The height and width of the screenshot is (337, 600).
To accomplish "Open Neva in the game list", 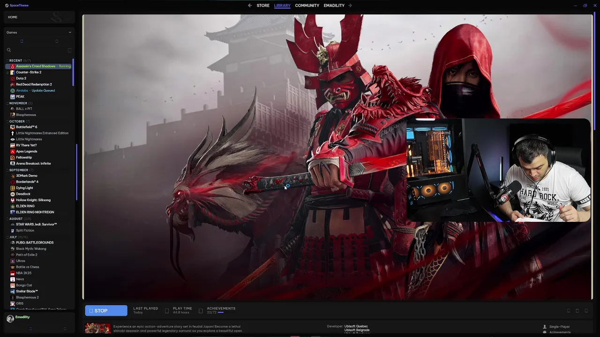I will (x=20, y=279).
